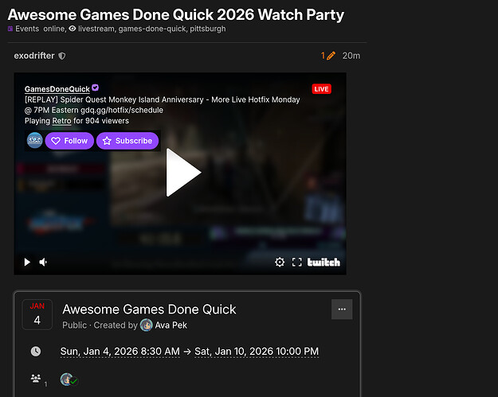
Task: Click the JAN 4 calendar date badge
Action: (x=37, y=314)
